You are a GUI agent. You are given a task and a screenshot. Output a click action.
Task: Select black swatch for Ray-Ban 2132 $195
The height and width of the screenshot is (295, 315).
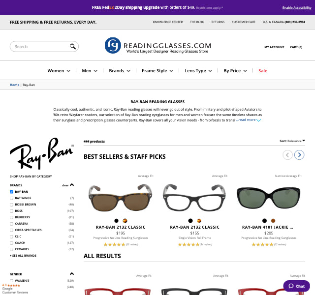(116, 221)
